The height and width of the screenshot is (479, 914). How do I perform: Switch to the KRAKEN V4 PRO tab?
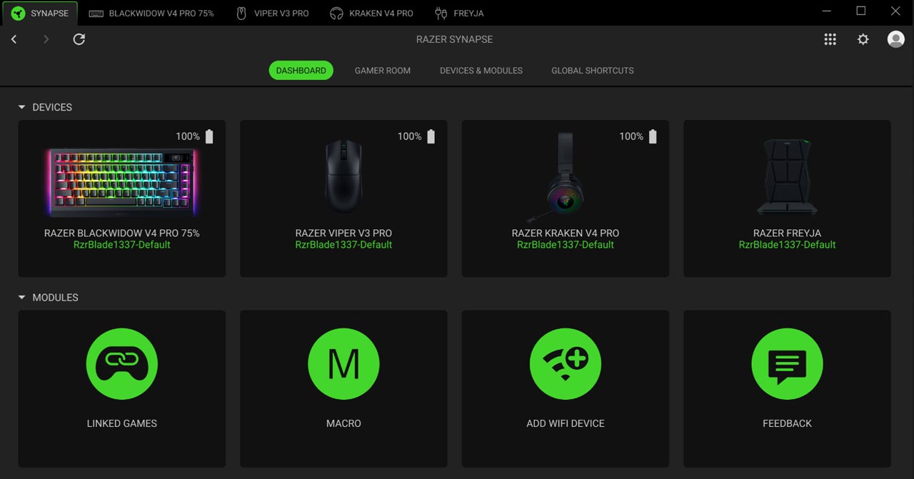click(x=371, y=13)
